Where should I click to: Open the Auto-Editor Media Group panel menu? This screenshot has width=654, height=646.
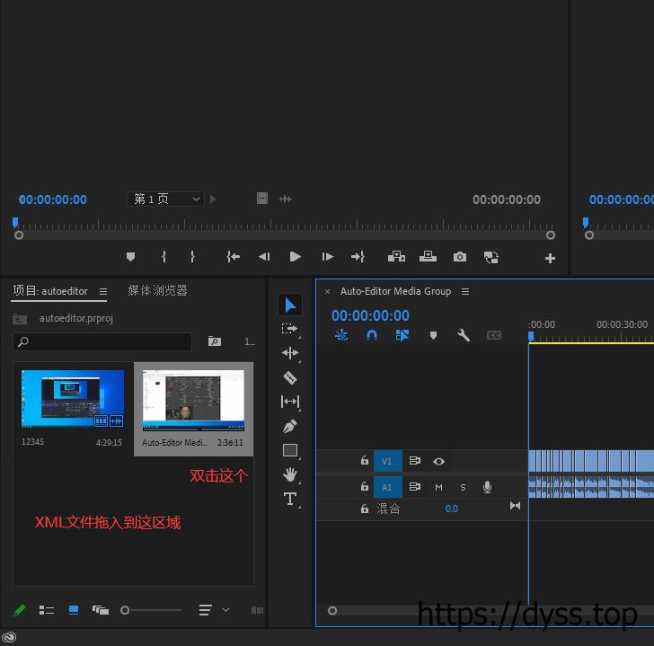click(x=465, y=291)
